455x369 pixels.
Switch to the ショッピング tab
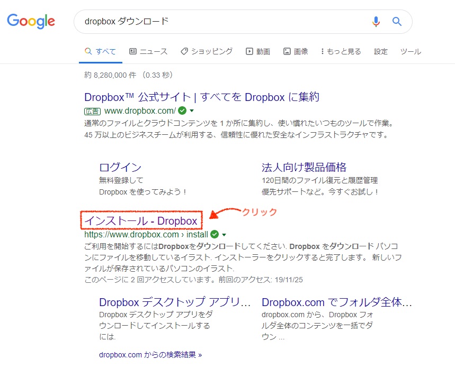207,52
